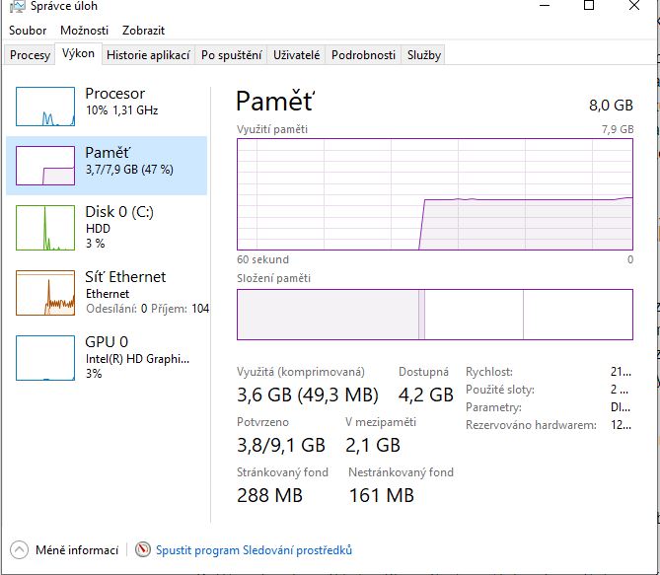
Task: Open the Soubor menu
Action: tap(28, 31)
